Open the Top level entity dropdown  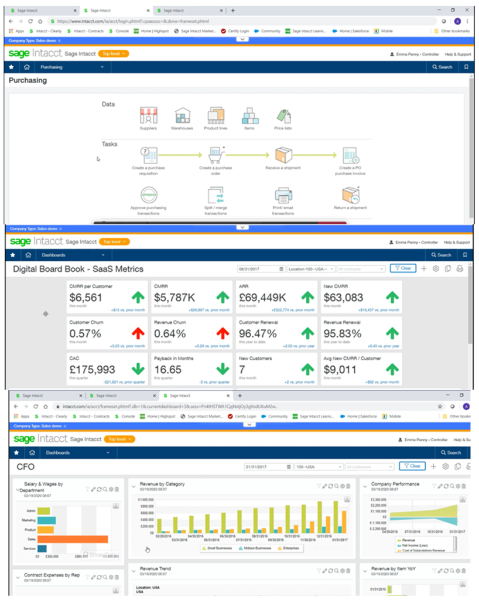coord(114,53)
